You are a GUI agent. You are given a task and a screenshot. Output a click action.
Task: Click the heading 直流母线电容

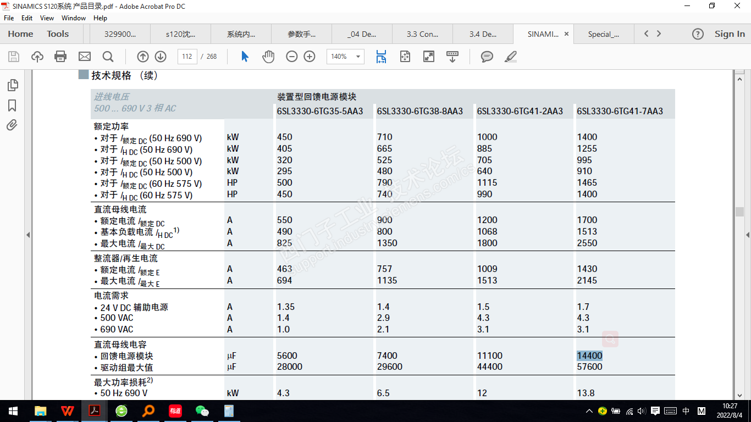[120, 345]
